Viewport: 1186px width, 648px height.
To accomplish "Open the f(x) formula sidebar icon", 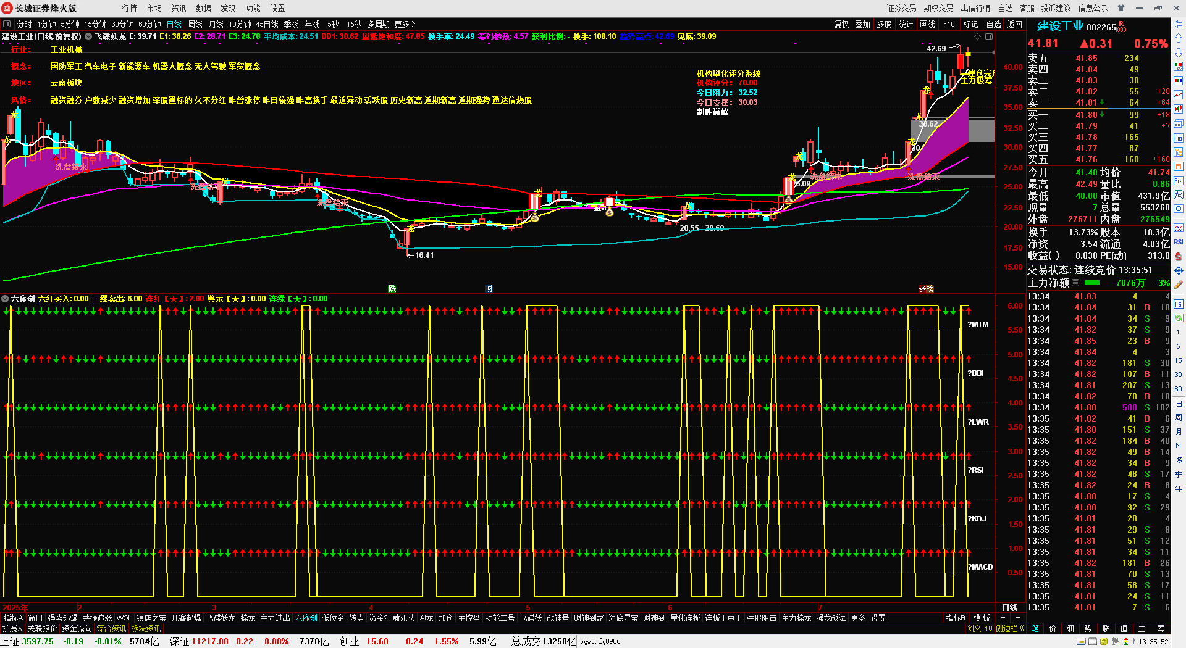I will (1179, 195).
